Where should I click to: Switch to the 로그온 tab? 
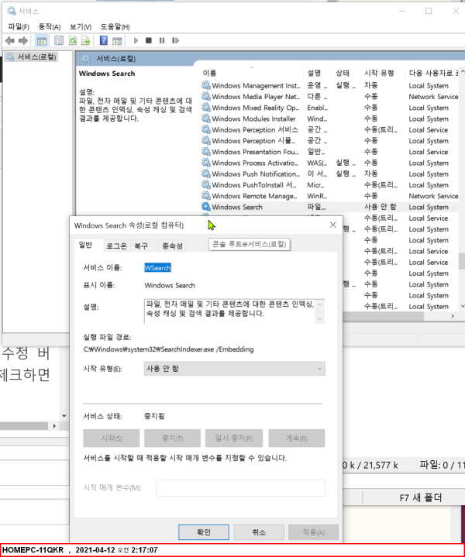coord(116,246)
